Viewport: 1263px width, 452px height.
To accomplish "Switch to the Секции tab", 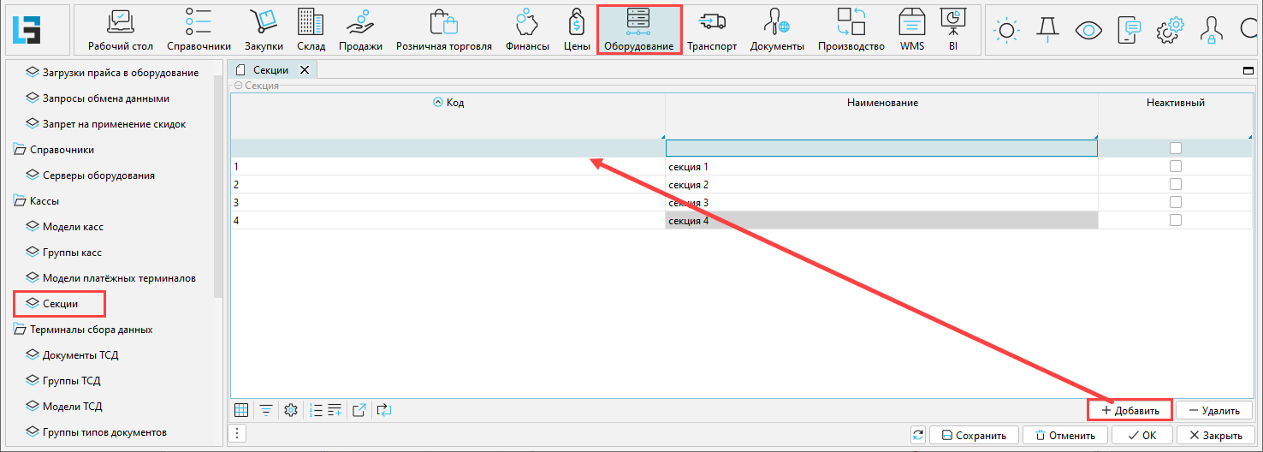I will click(270, 70).
